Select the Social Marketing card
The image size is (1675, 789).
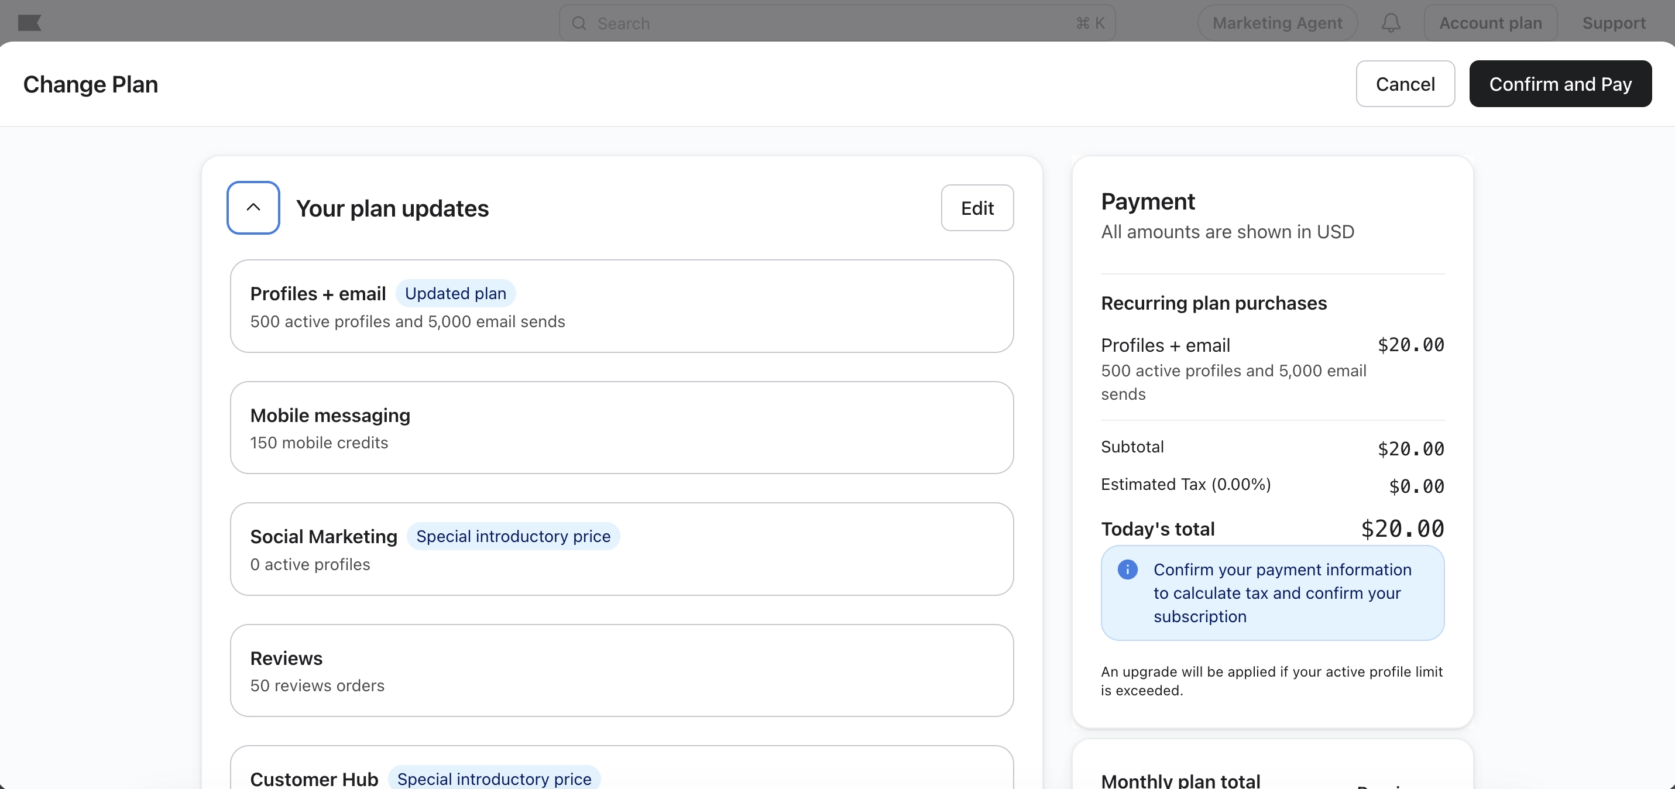click(622, 549)
